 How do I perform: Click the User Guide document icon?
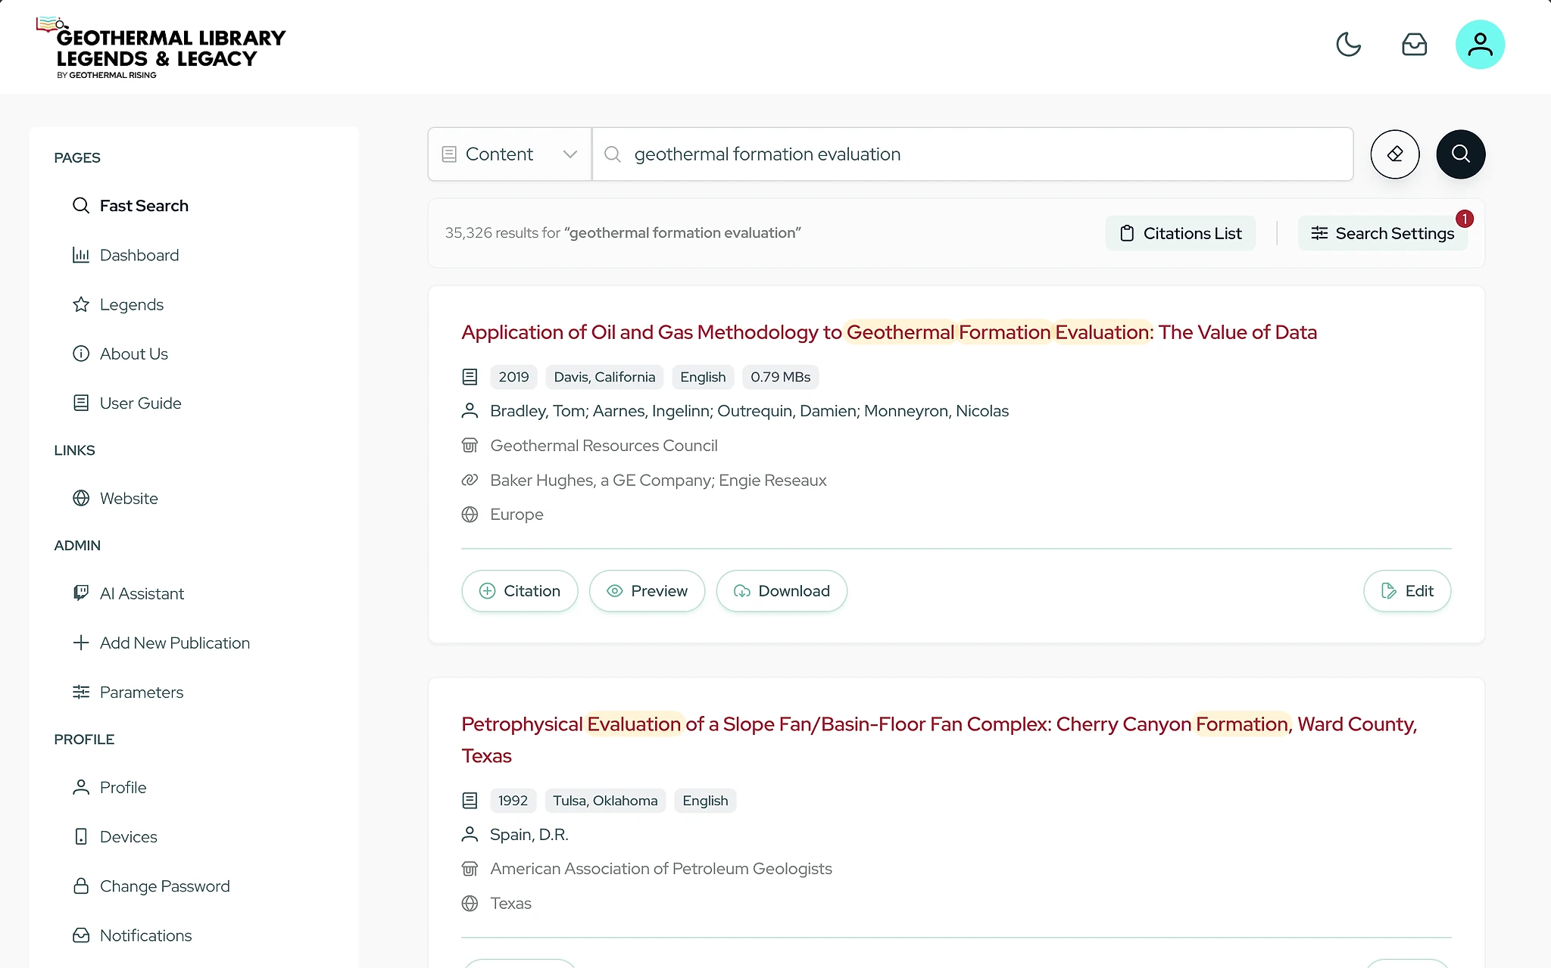pos(81,403)
